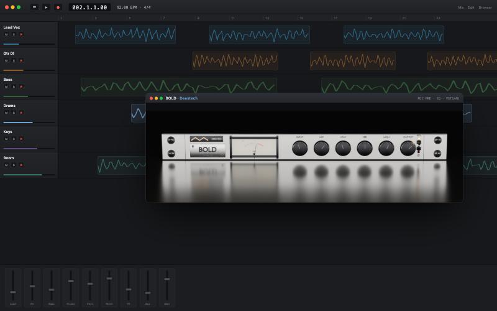This screenshot has height=311, width=497.
Task: Adjust the Keys track level bar
Action: point(29,148)
